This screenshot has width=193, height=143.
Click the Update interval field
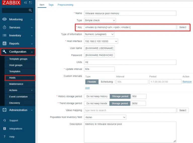pos(99,69)
